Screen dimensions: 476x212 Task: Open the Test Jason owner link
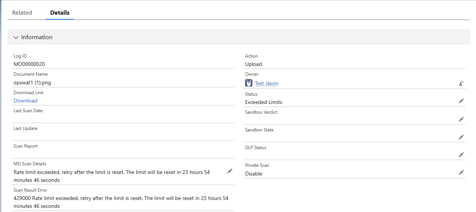click(x=266, y=83)
